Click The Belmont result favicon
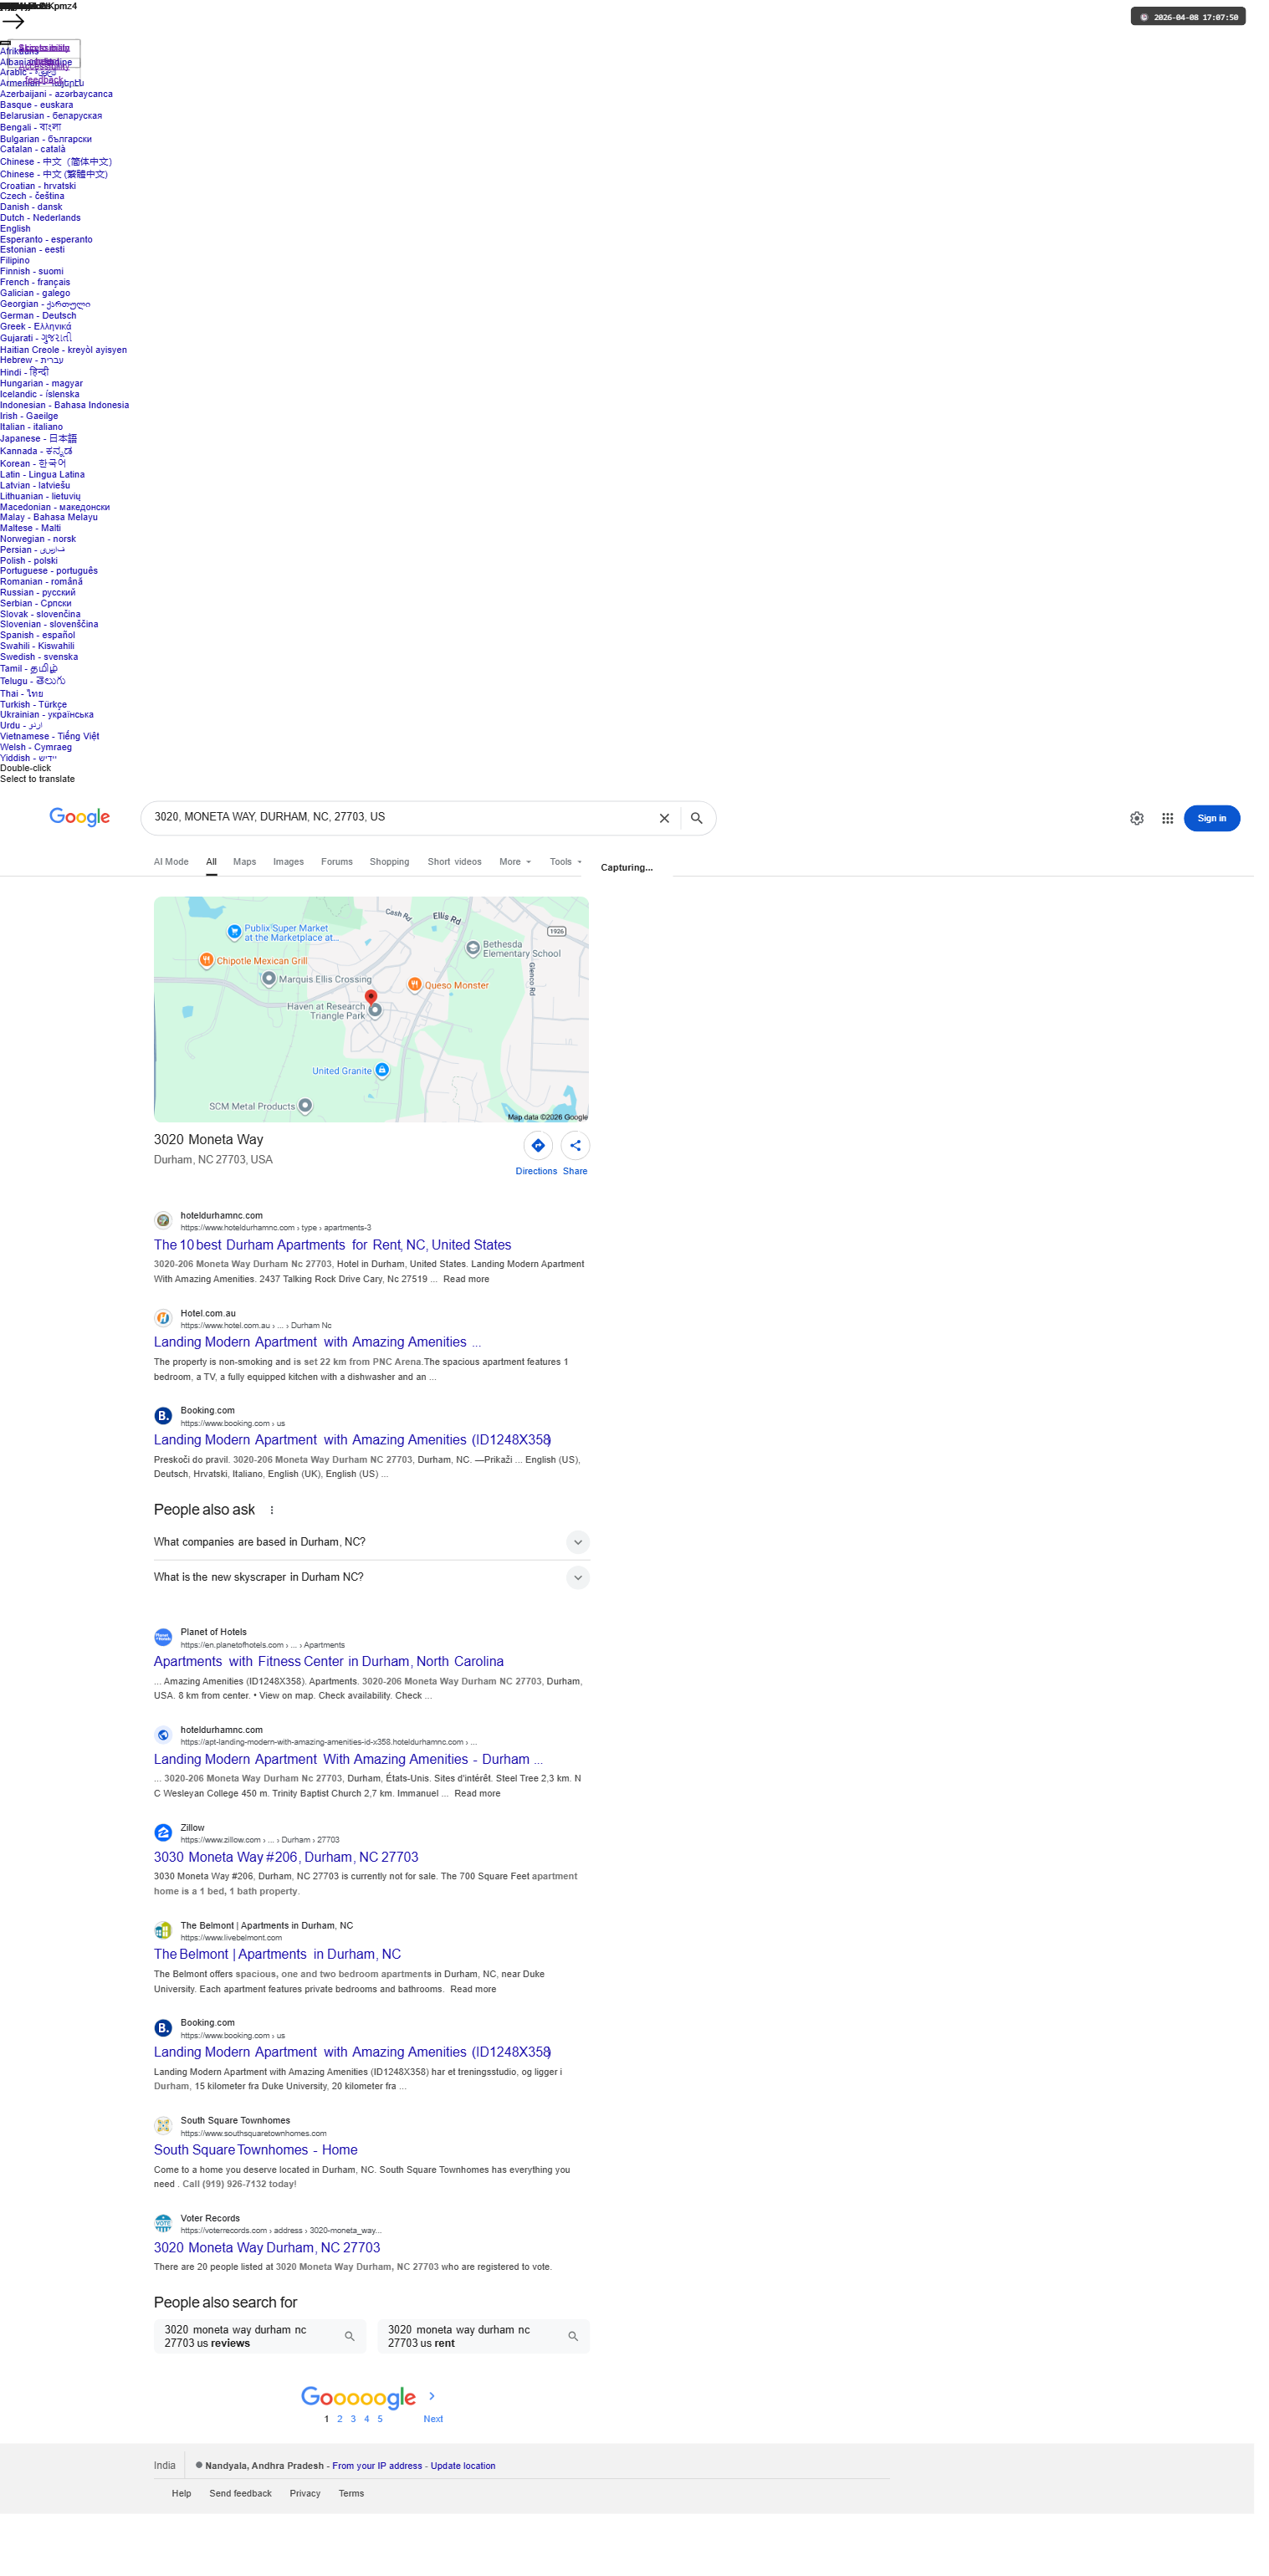Viewport: 1269px width, 2576px height. [x=163, y=1930]
